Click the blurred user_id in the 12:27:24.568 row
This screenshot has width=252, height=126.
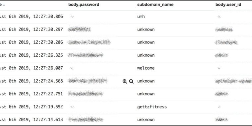click(x=233, y=81)
